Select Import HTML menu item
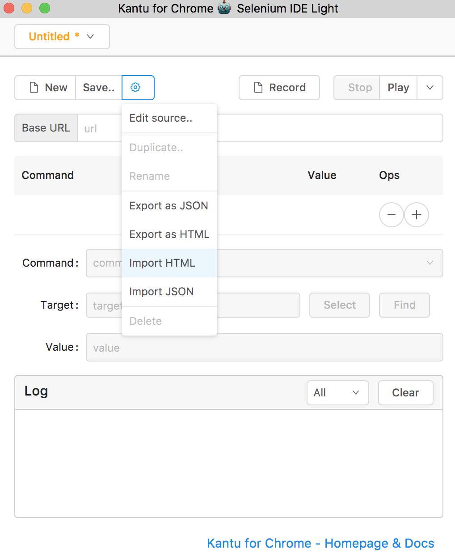 point(169,263)
